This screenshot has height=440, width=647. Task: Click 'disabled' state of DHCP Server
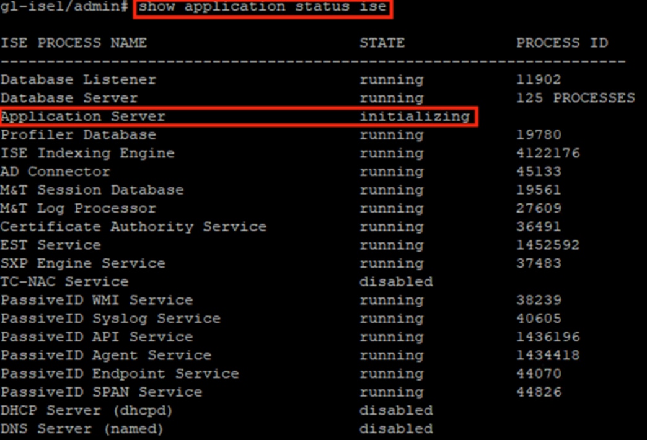pos(396,410)
